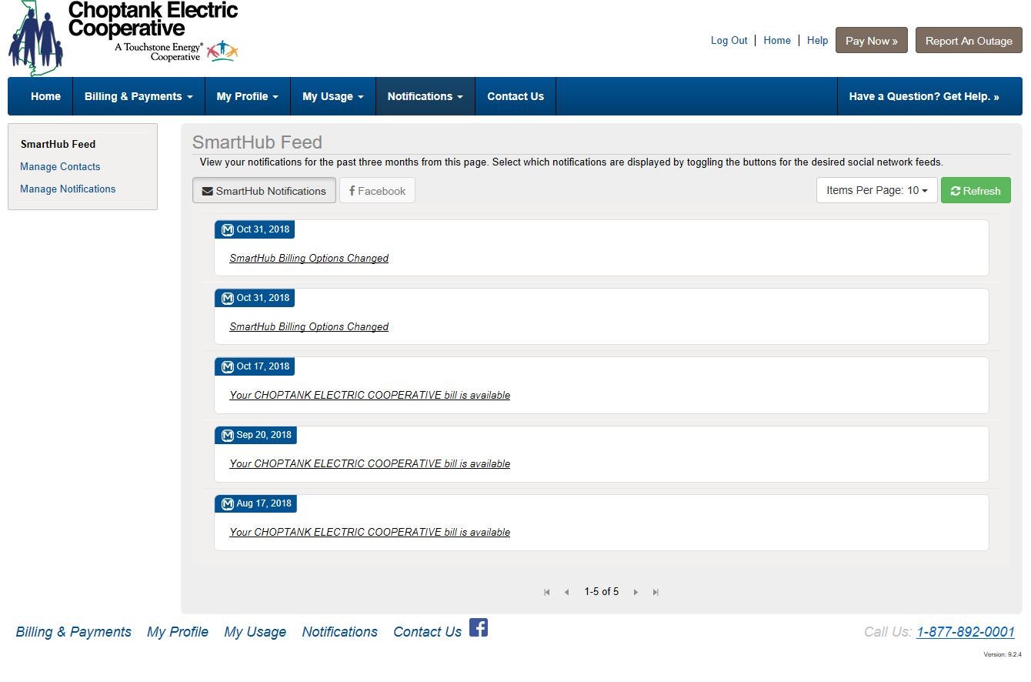
Task: Expand the Notifications menu
Action: coord(425,96)
